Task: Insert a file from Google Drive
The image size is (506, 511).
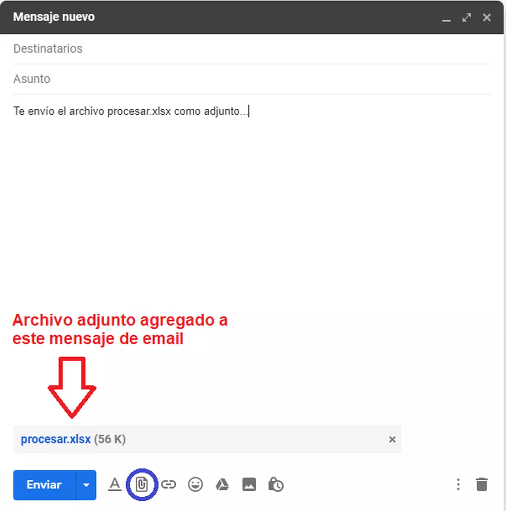Action: tap(222, 484)
